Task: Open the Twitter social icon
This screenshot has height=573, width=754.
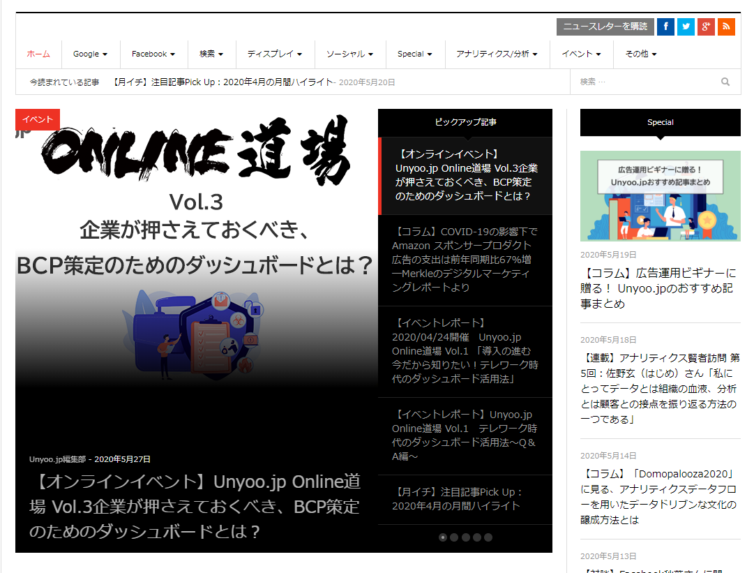Action: coord(686,27)
